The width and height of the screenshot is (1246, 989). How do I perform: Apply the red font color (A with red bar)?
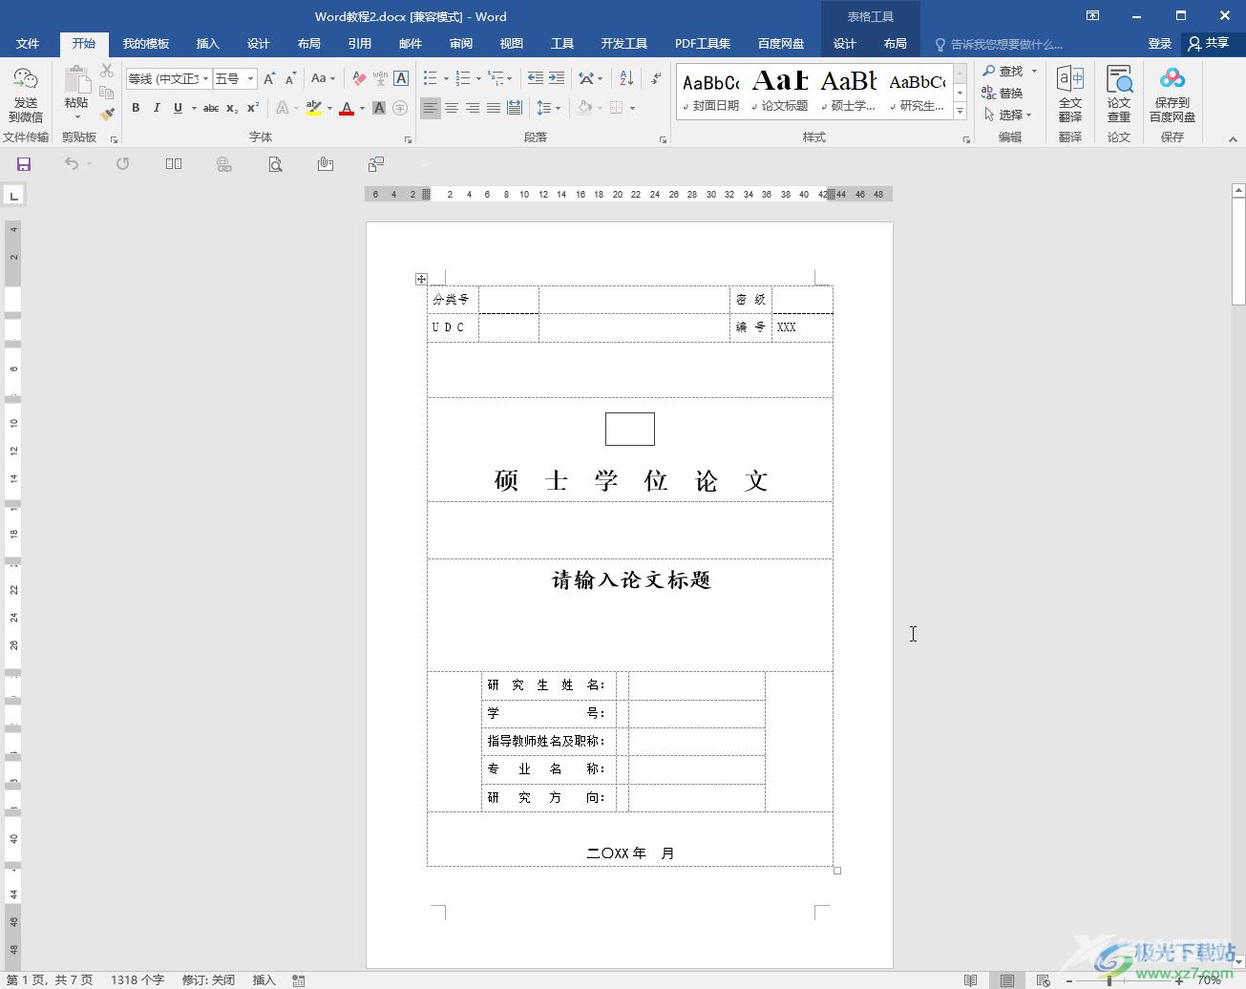tap(347, 108)
